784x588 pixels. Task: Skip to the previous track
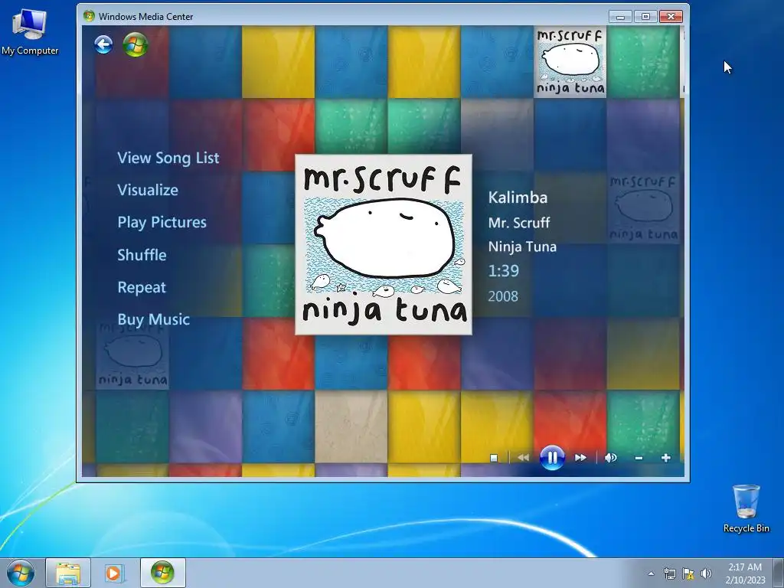tap(523, 458)
